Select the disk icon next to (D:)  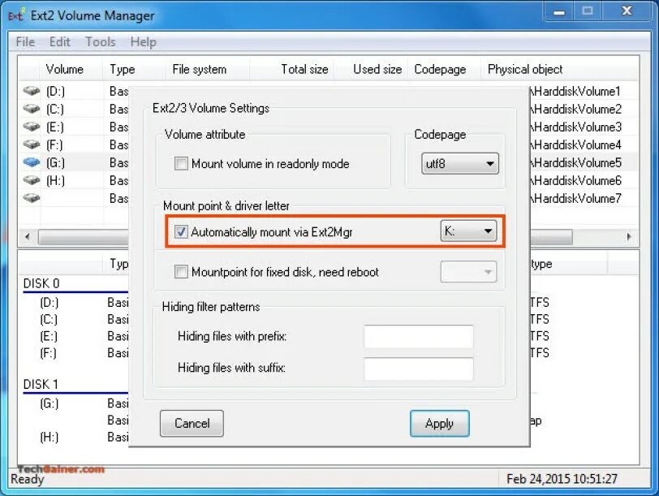point(30,91)
